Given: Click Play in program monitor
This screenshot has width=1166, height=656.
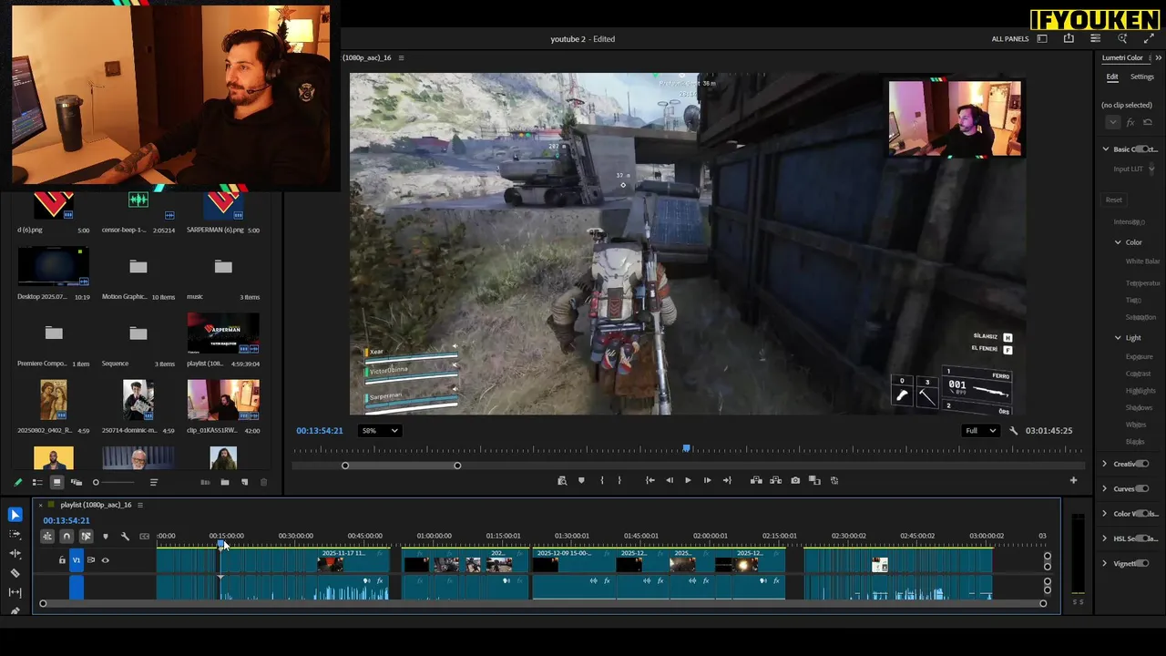Looking at the screenshot, I should 688,480.
